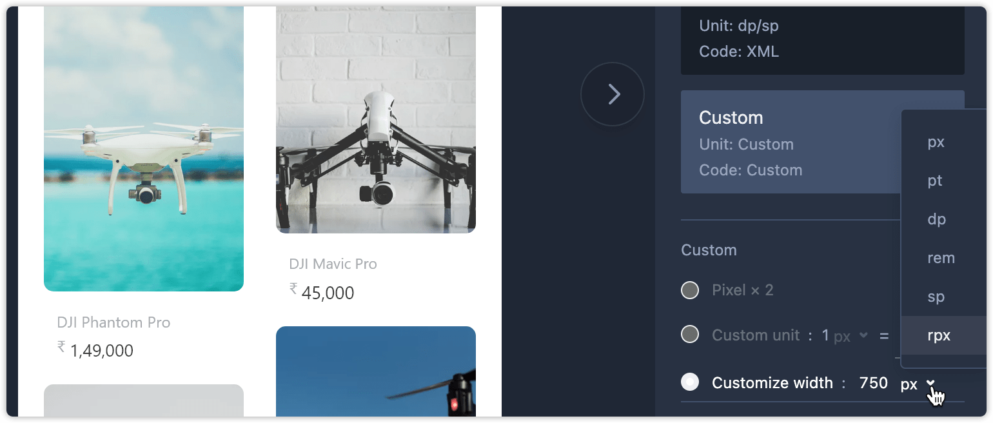Click the 750 width value field
993x423 pixels.
(x=873, y=383)
